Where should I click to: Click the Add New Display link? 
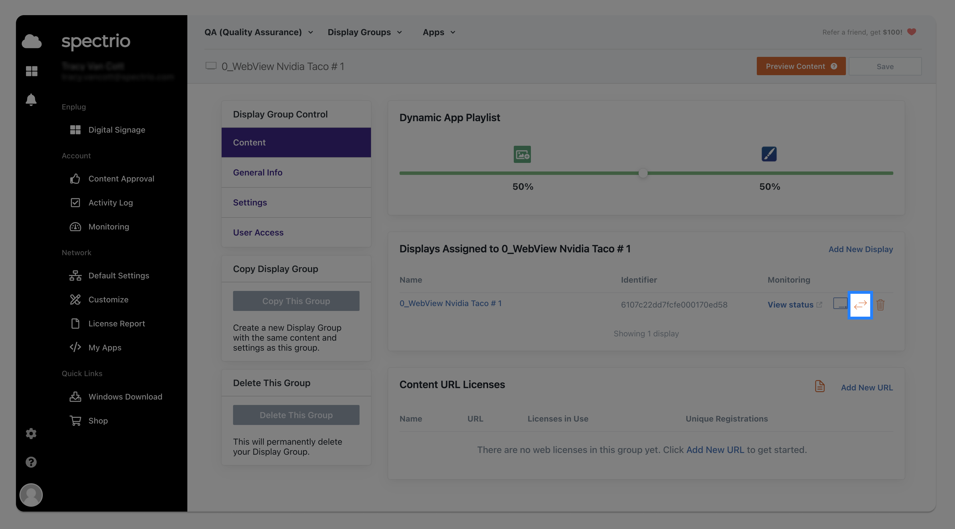860,249
